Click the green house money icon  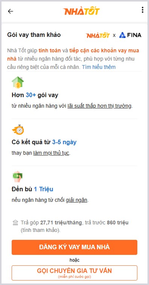tap(18, 82)
